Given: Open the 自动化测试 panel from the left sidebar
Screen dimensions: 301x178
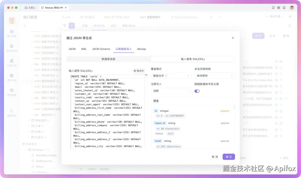Looking at the screenshot, I should [x=11, y=48].
